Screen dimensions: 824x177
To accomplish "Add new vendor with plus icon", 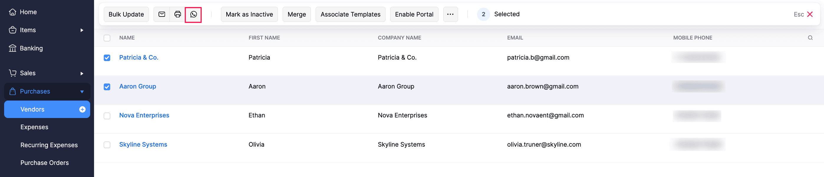I will click(82, 109).
